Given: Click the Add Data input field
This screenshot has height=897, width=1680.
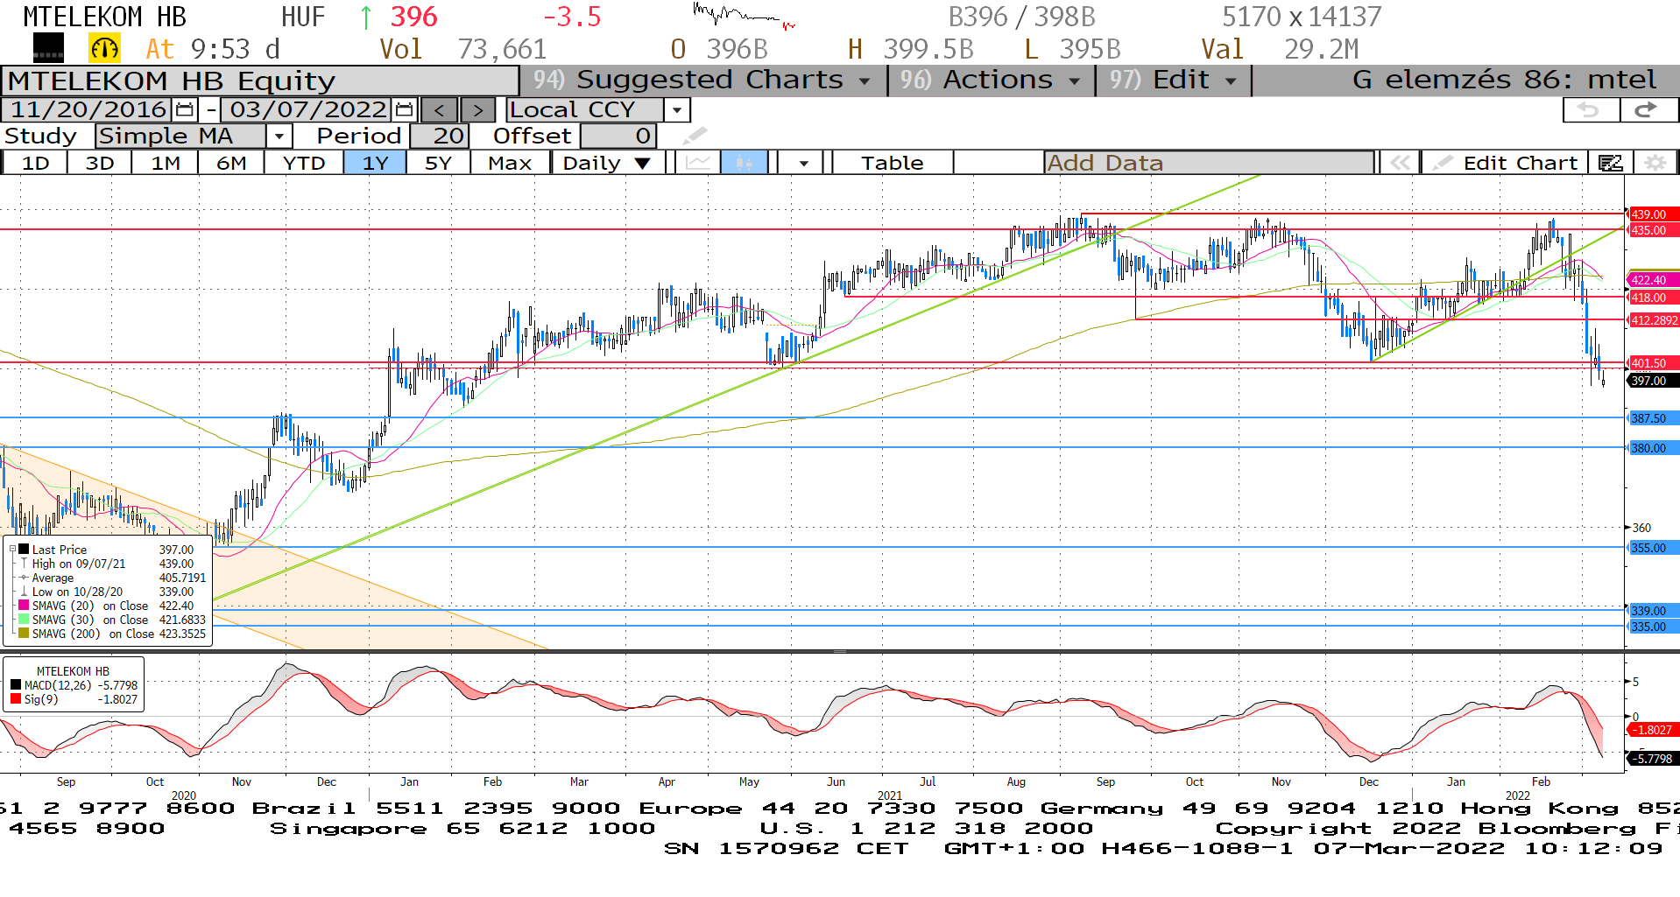Looking at the screenshot, I should tap(1209, 163).
